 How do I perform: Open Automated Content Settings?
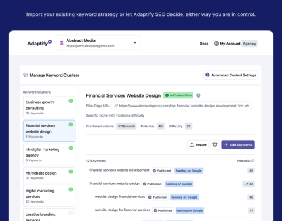point(231,75)
